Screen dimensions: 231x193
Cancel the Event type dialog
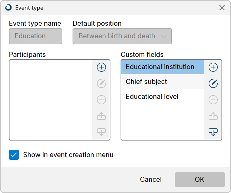pos(151,179)
